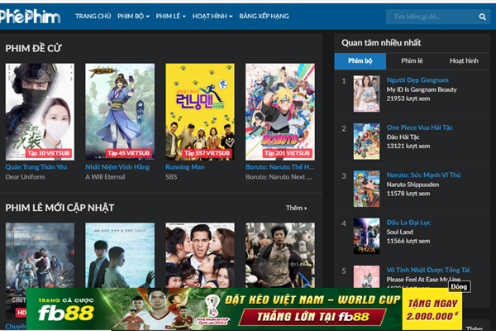Click the Tập 45 VIETSUB badge

pyautogui.click(x=128, y=153)
